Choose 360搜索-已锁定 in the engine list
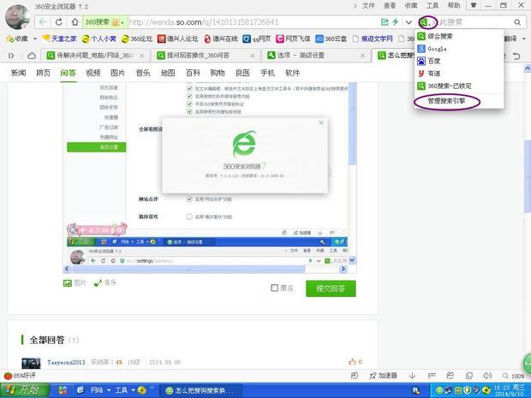 click(x=459, y=86)
